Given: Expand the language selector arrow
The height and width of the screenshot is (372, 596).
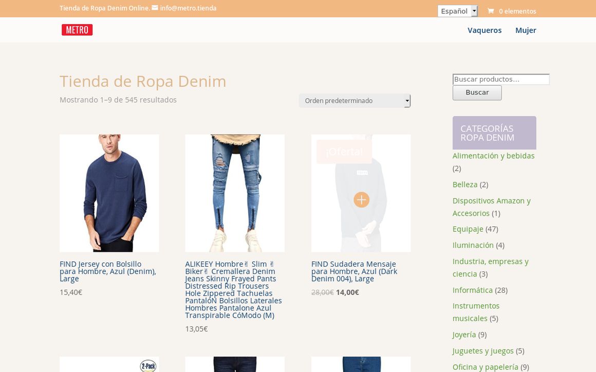Looking at the screenshot, I should [474, 11].
